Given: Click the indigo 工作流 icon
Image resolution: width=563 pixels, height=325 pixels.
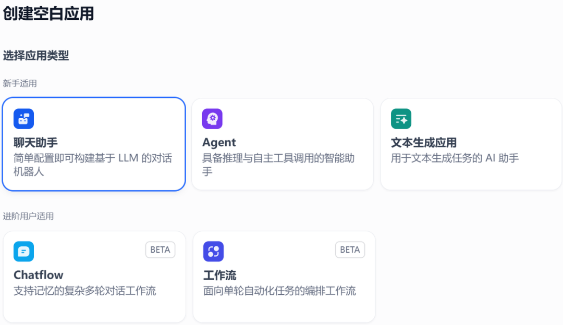Looking at the screenshot, I should pyautogui.click(x=213, y=252).
